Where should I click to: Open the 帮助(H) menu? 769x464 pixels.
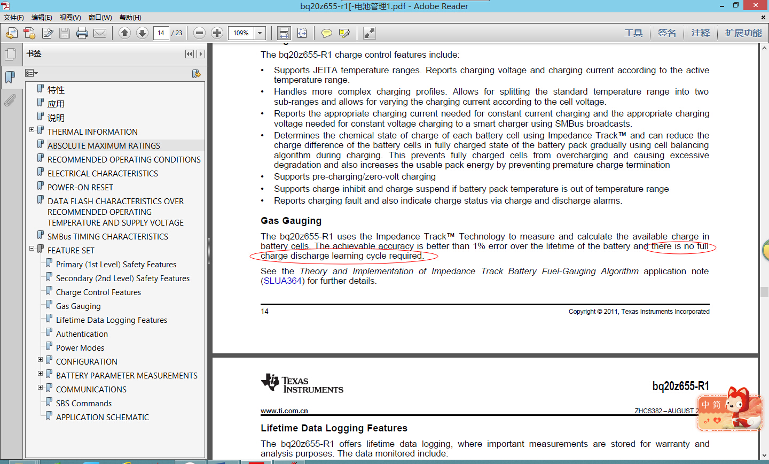[x=130, y=18]
